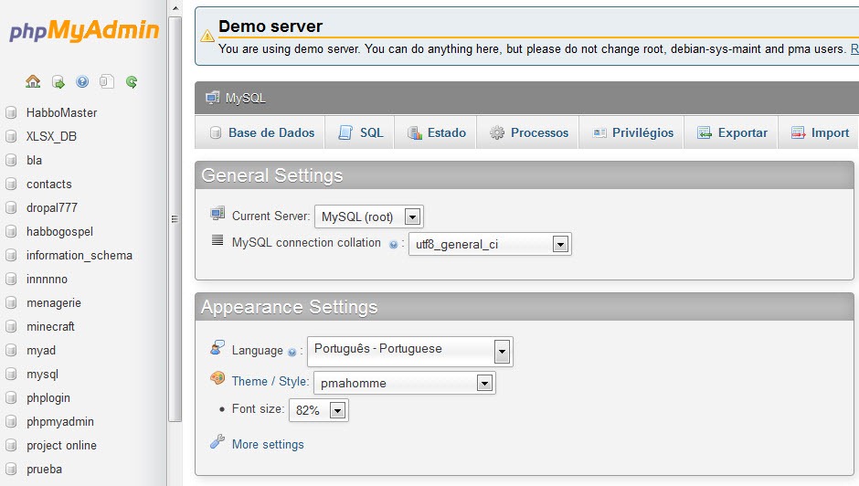Image resolution: width=859 pixels, height=486 pixels.
Task: Open the Theme dropdown showing pmahomme
Action: 404,383
